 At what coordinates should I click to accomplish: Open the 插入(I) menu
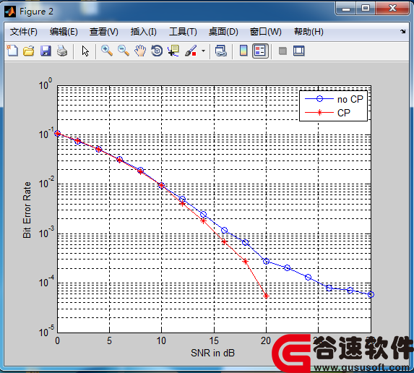tap(143, 32)
